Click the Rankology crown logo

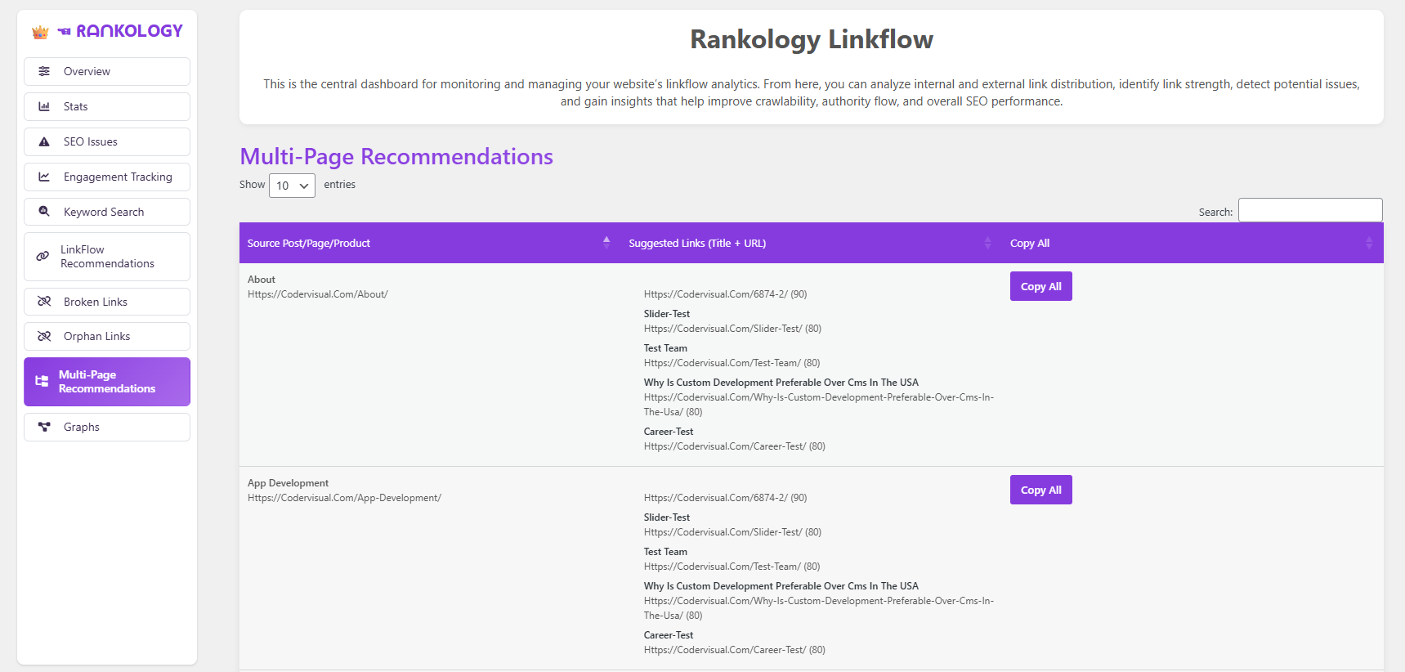(x=40, y=32)
